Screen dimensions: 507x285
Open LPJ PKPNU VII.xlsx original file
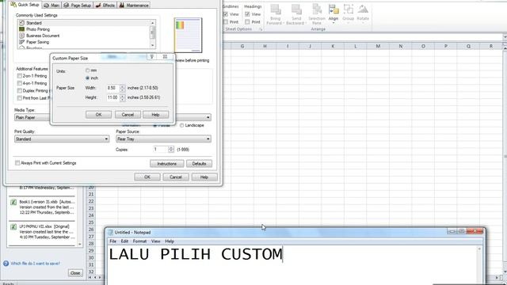(42, 232)
